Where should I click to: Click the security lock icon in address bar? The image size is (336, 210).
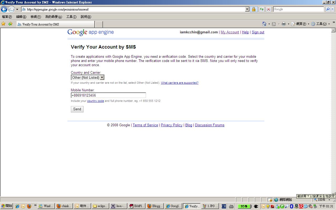pos(254,9)
